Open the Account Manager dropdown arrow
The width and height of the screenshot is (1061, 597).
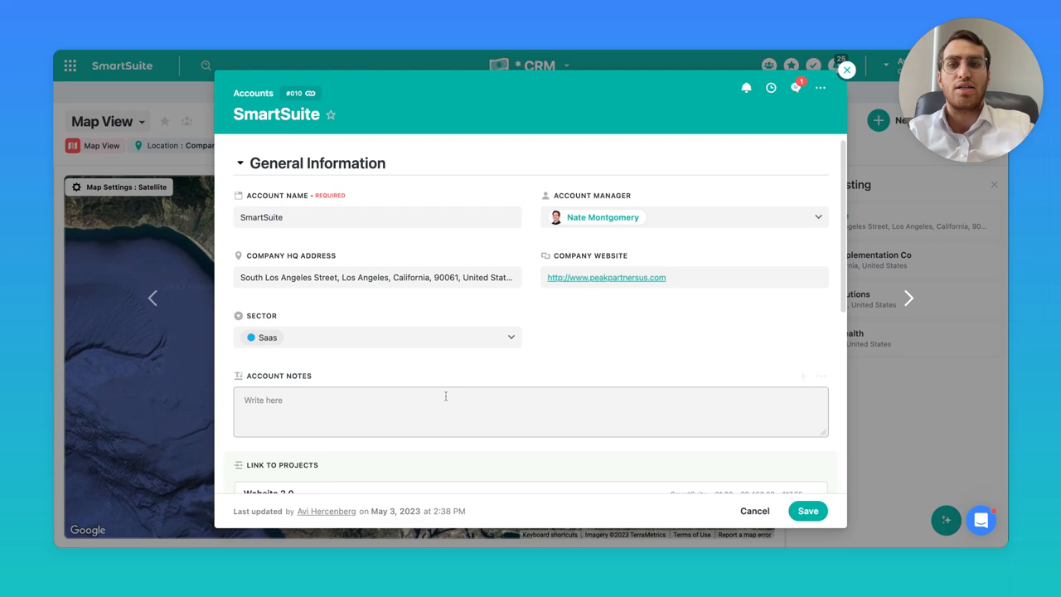point(818,217)
